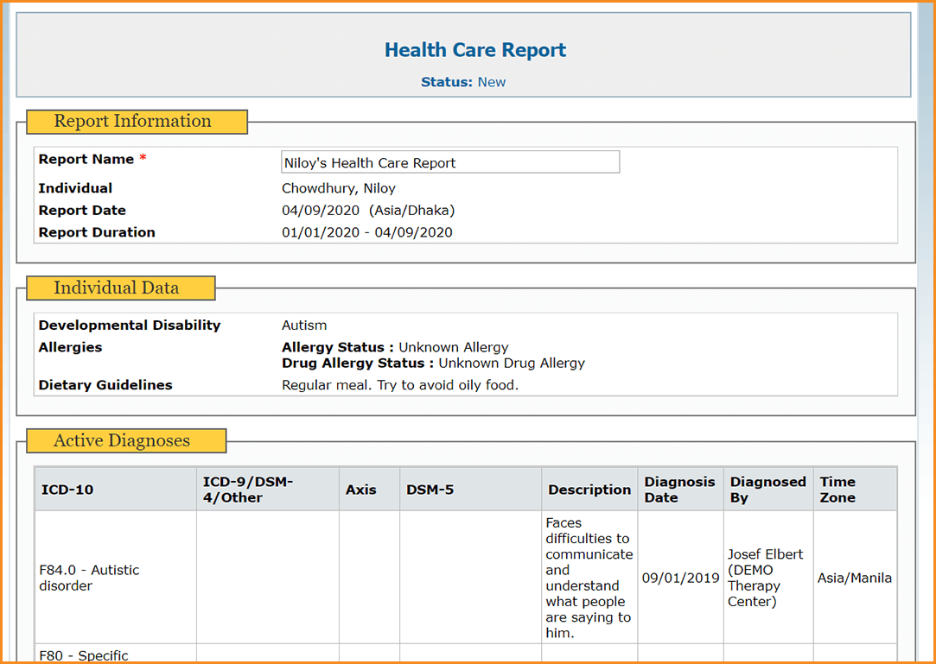This screenshot has width=936, height=664.
Task: Click the Autism developmental disability value
Action: [x=304, y=326]
